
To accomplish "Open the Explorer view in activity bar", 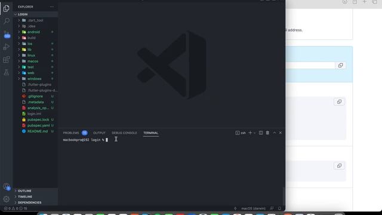I will click(7, 8).
